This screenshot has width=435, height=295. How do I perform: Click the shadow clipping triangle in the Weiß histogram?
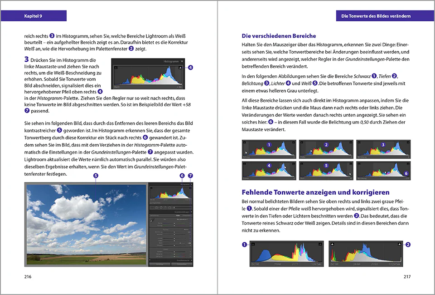click(116, 68)
